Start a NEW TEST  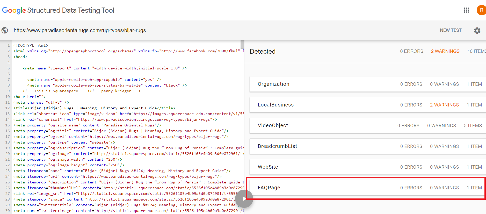[451, 30]
